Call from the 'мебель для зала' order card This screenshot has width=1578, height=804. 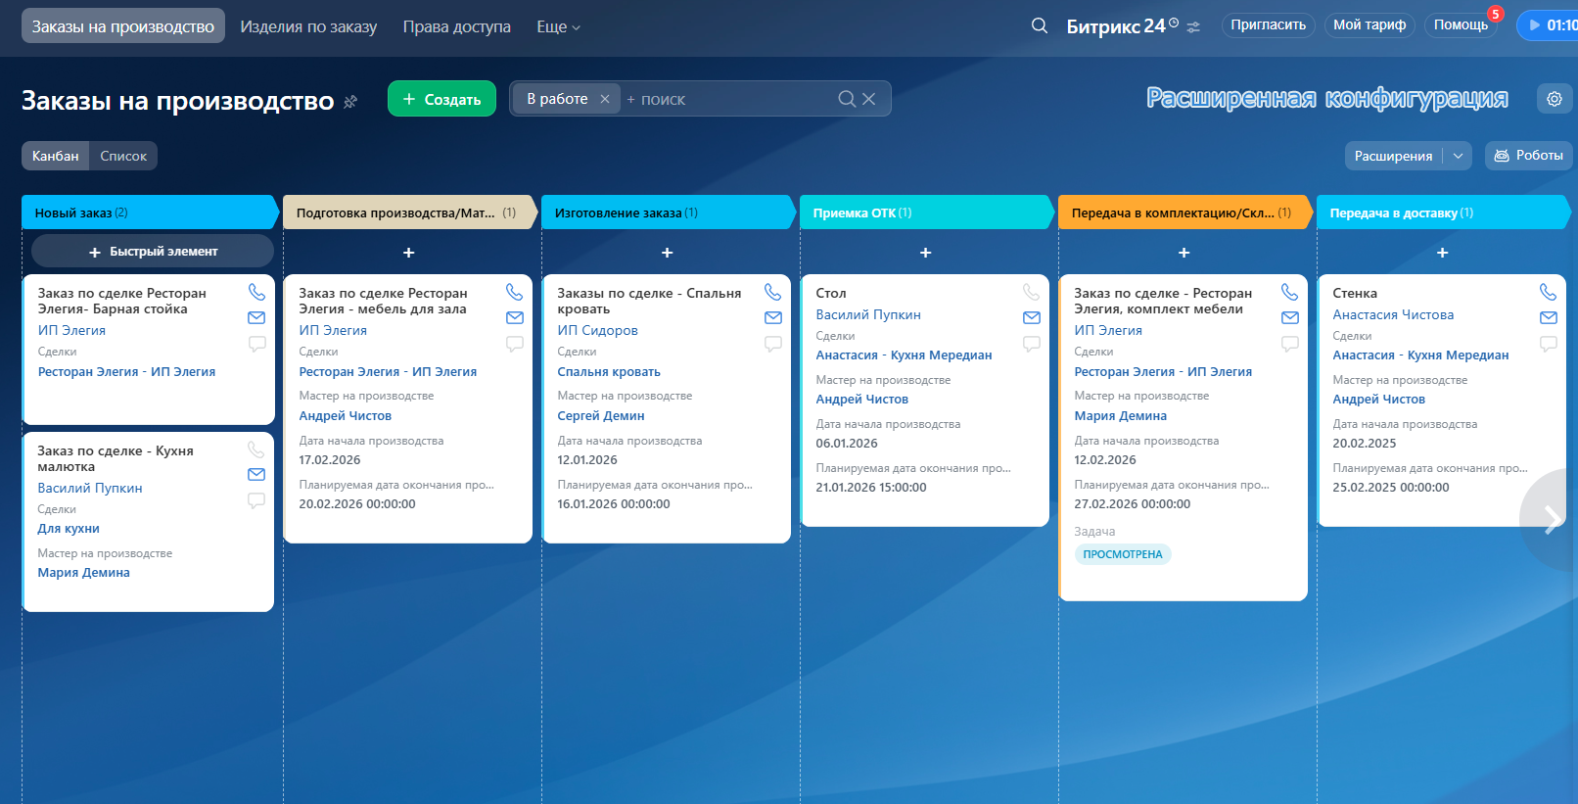pos(515,292)
